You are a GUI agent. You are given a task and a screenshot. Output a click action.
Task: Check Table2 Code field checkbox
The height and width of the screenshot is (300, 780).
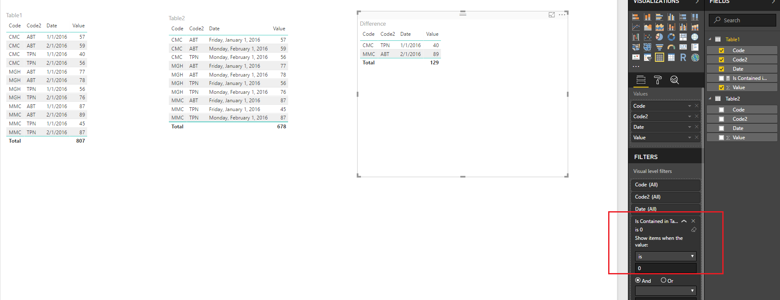(721, 110)
